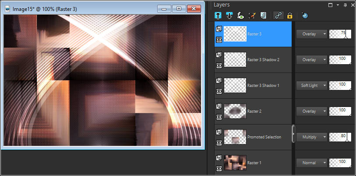356x176 pixels.
Task: Open the Layer Styles icon with letter f
Action: tap(263, 15)
